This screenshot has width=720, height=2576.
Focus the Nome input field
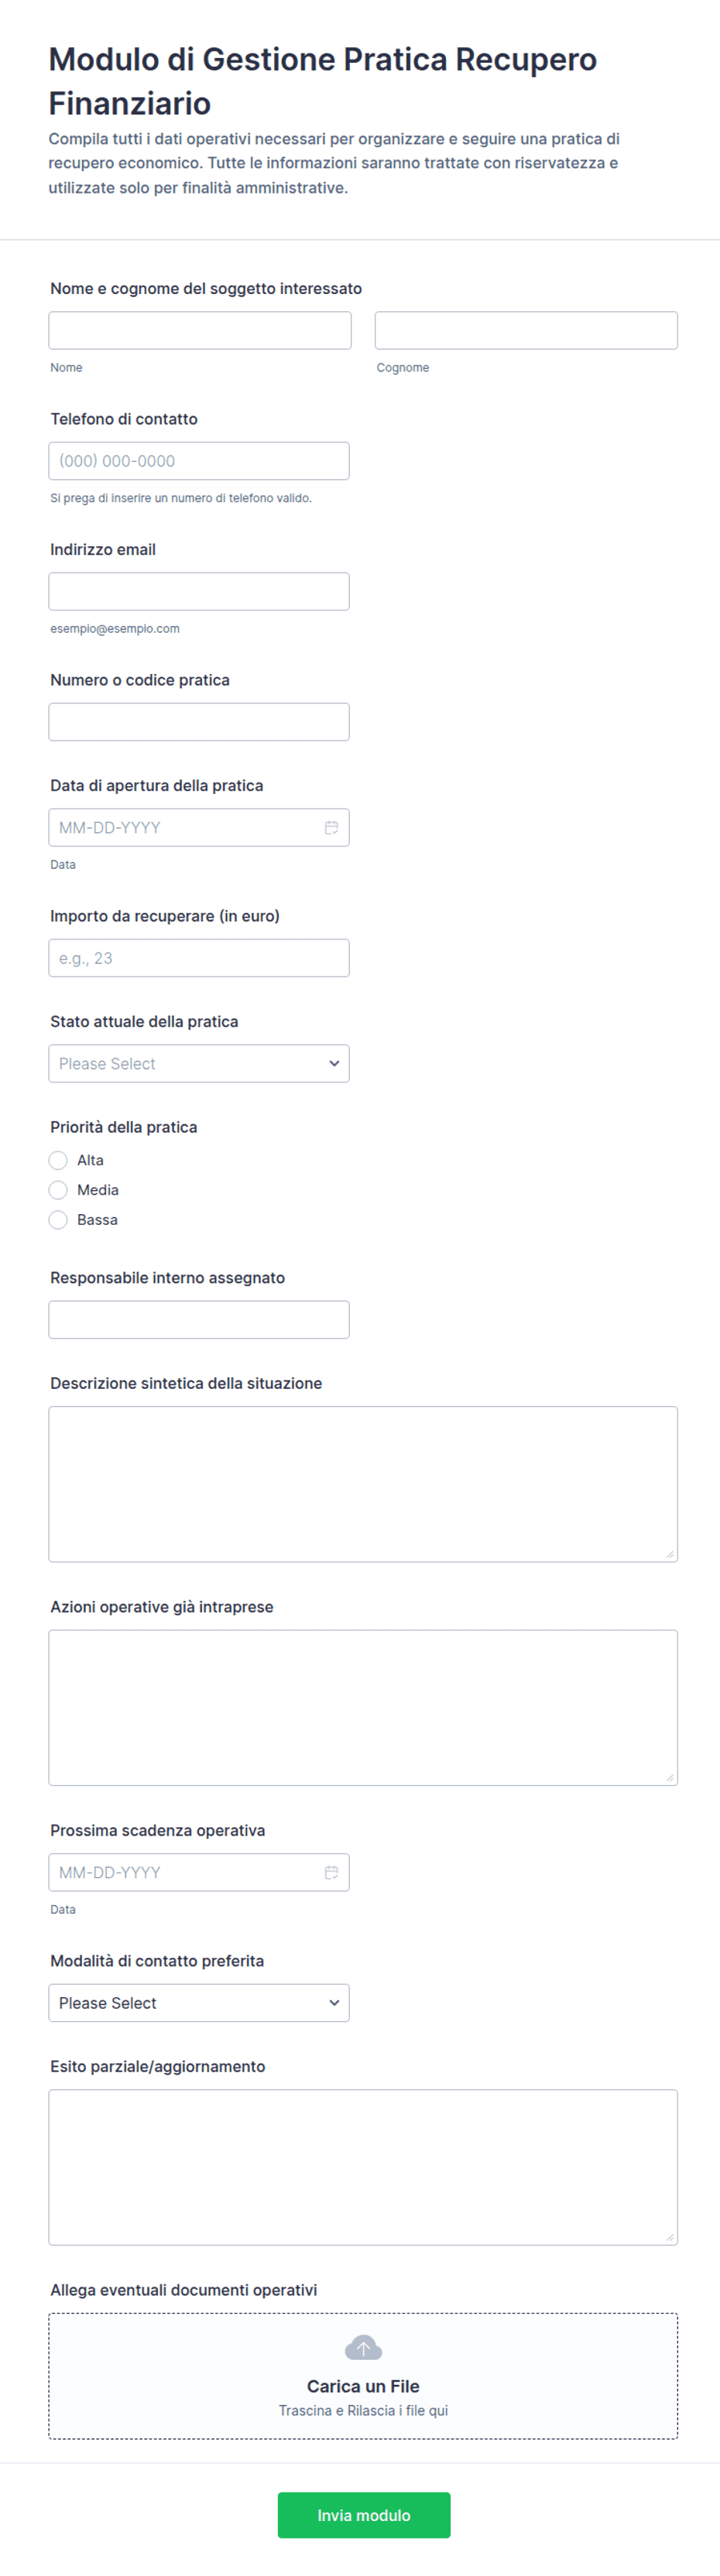click(200, 330)
